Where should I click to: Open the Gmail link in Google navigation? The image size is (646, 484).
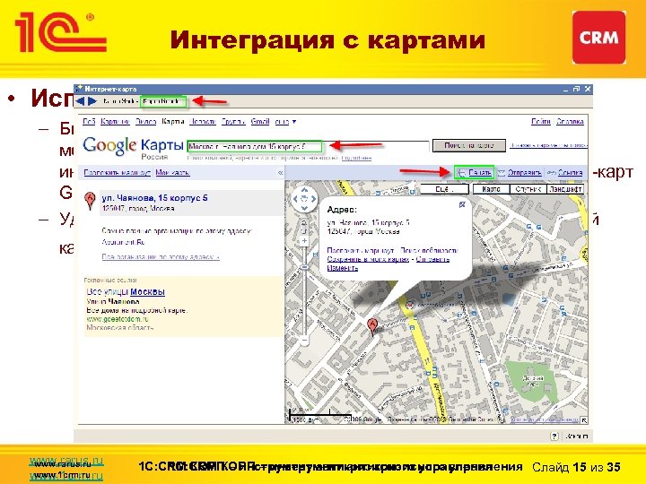(x=260, y=121)
